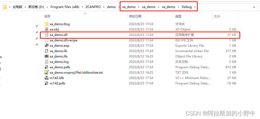Navigate to 新加卷 (D:) in breadcrumb
The image size is (260, 119).
pos(36,7)
